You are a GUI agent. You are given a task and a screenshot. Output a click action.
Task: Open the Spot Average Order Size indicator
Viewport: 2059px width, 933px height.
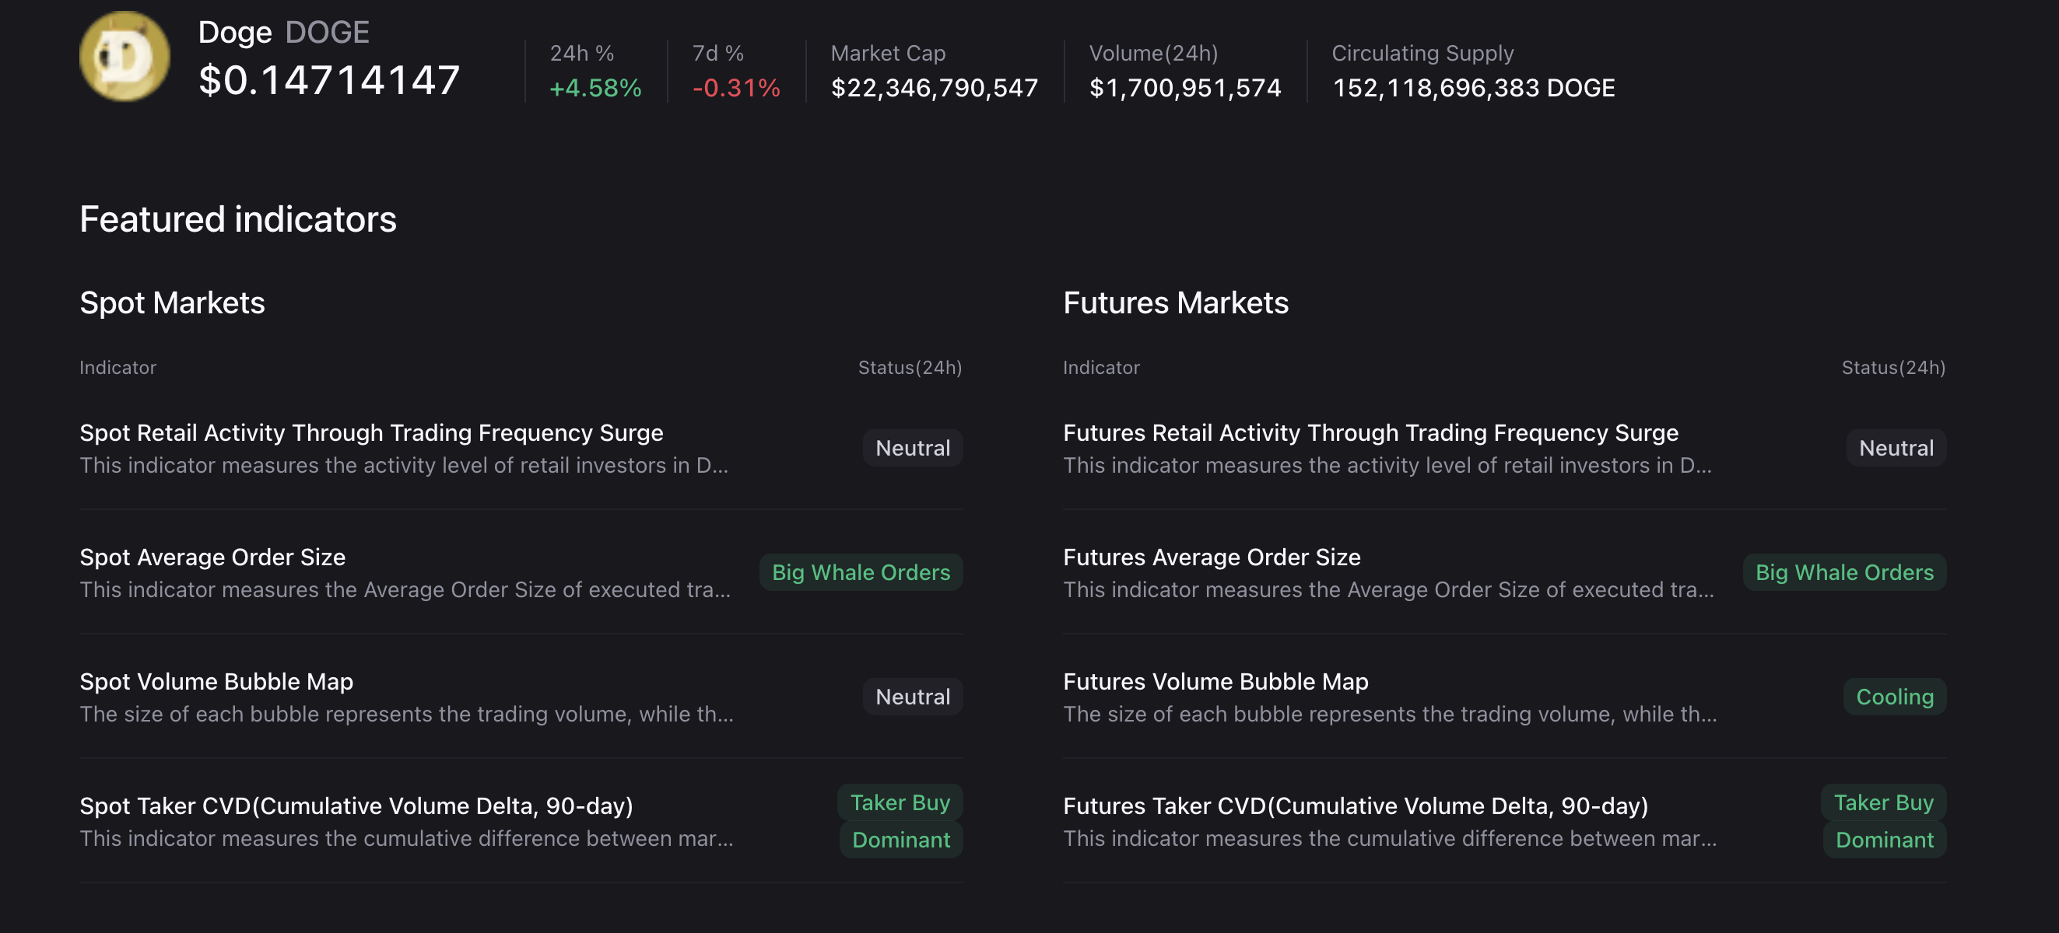point(212,557)
